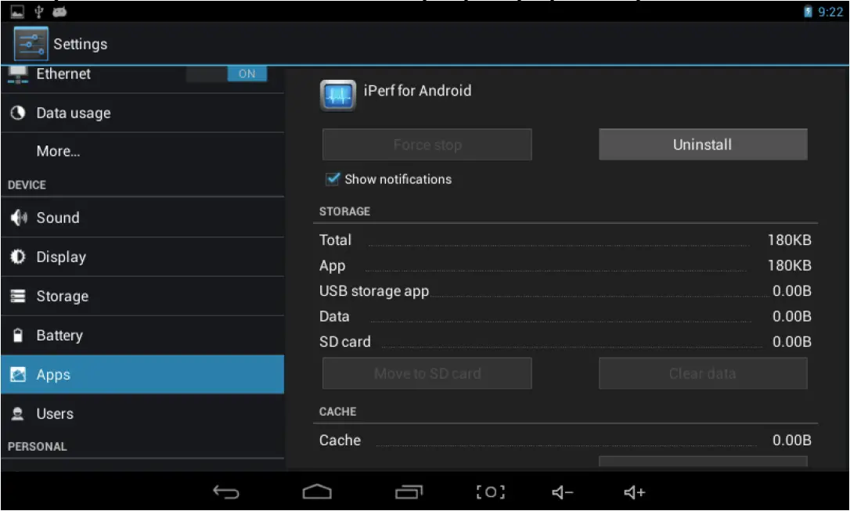Uncheck Show notifications

332,178
